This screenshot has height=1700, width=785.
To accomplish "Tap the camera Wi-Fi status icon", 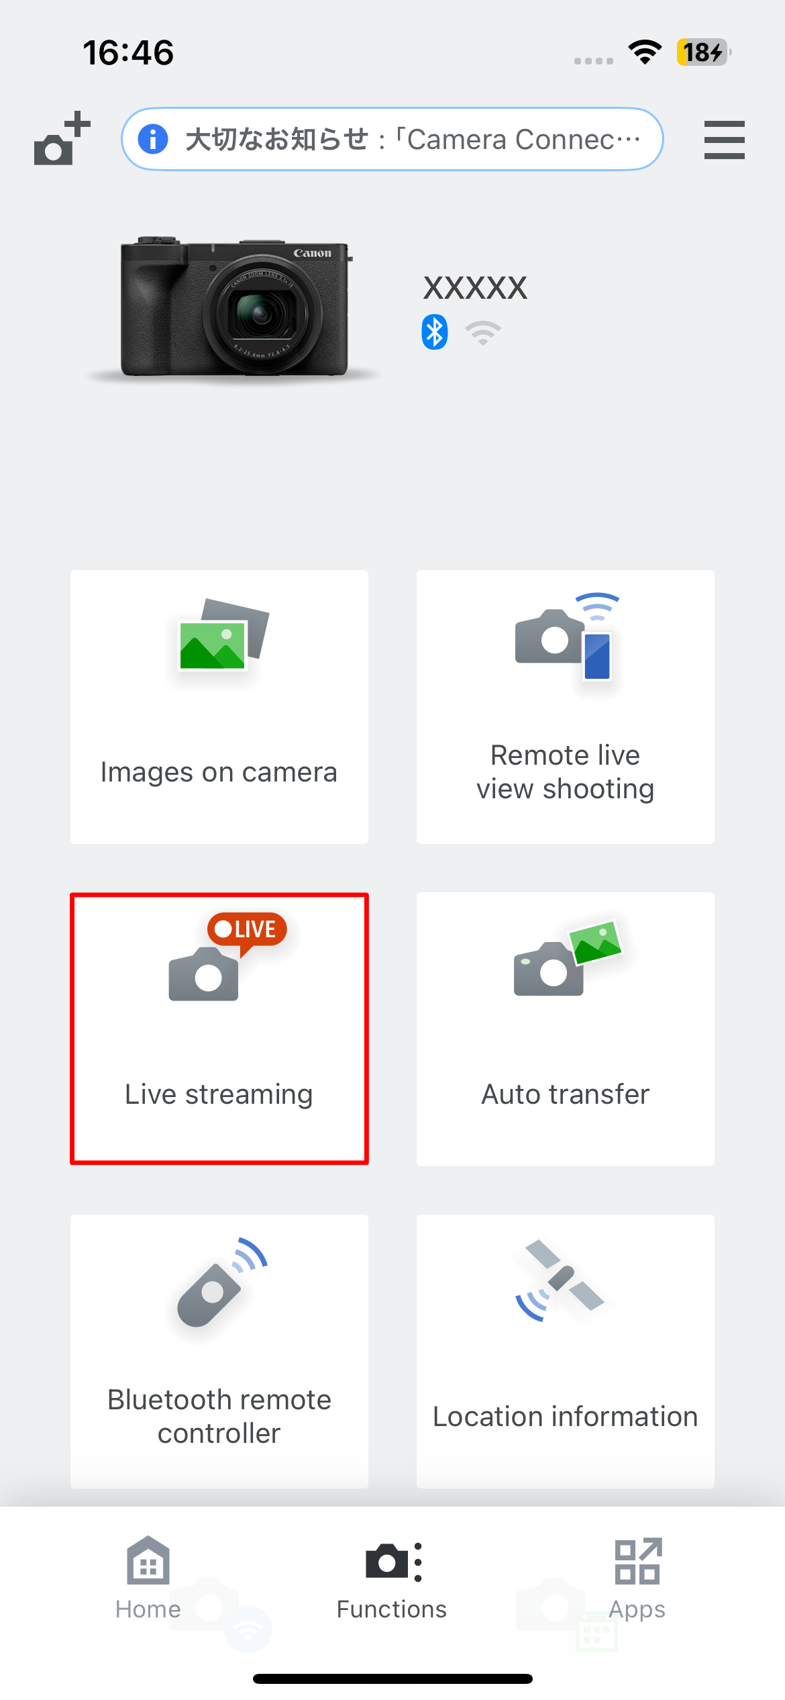I will pos(482,332).
